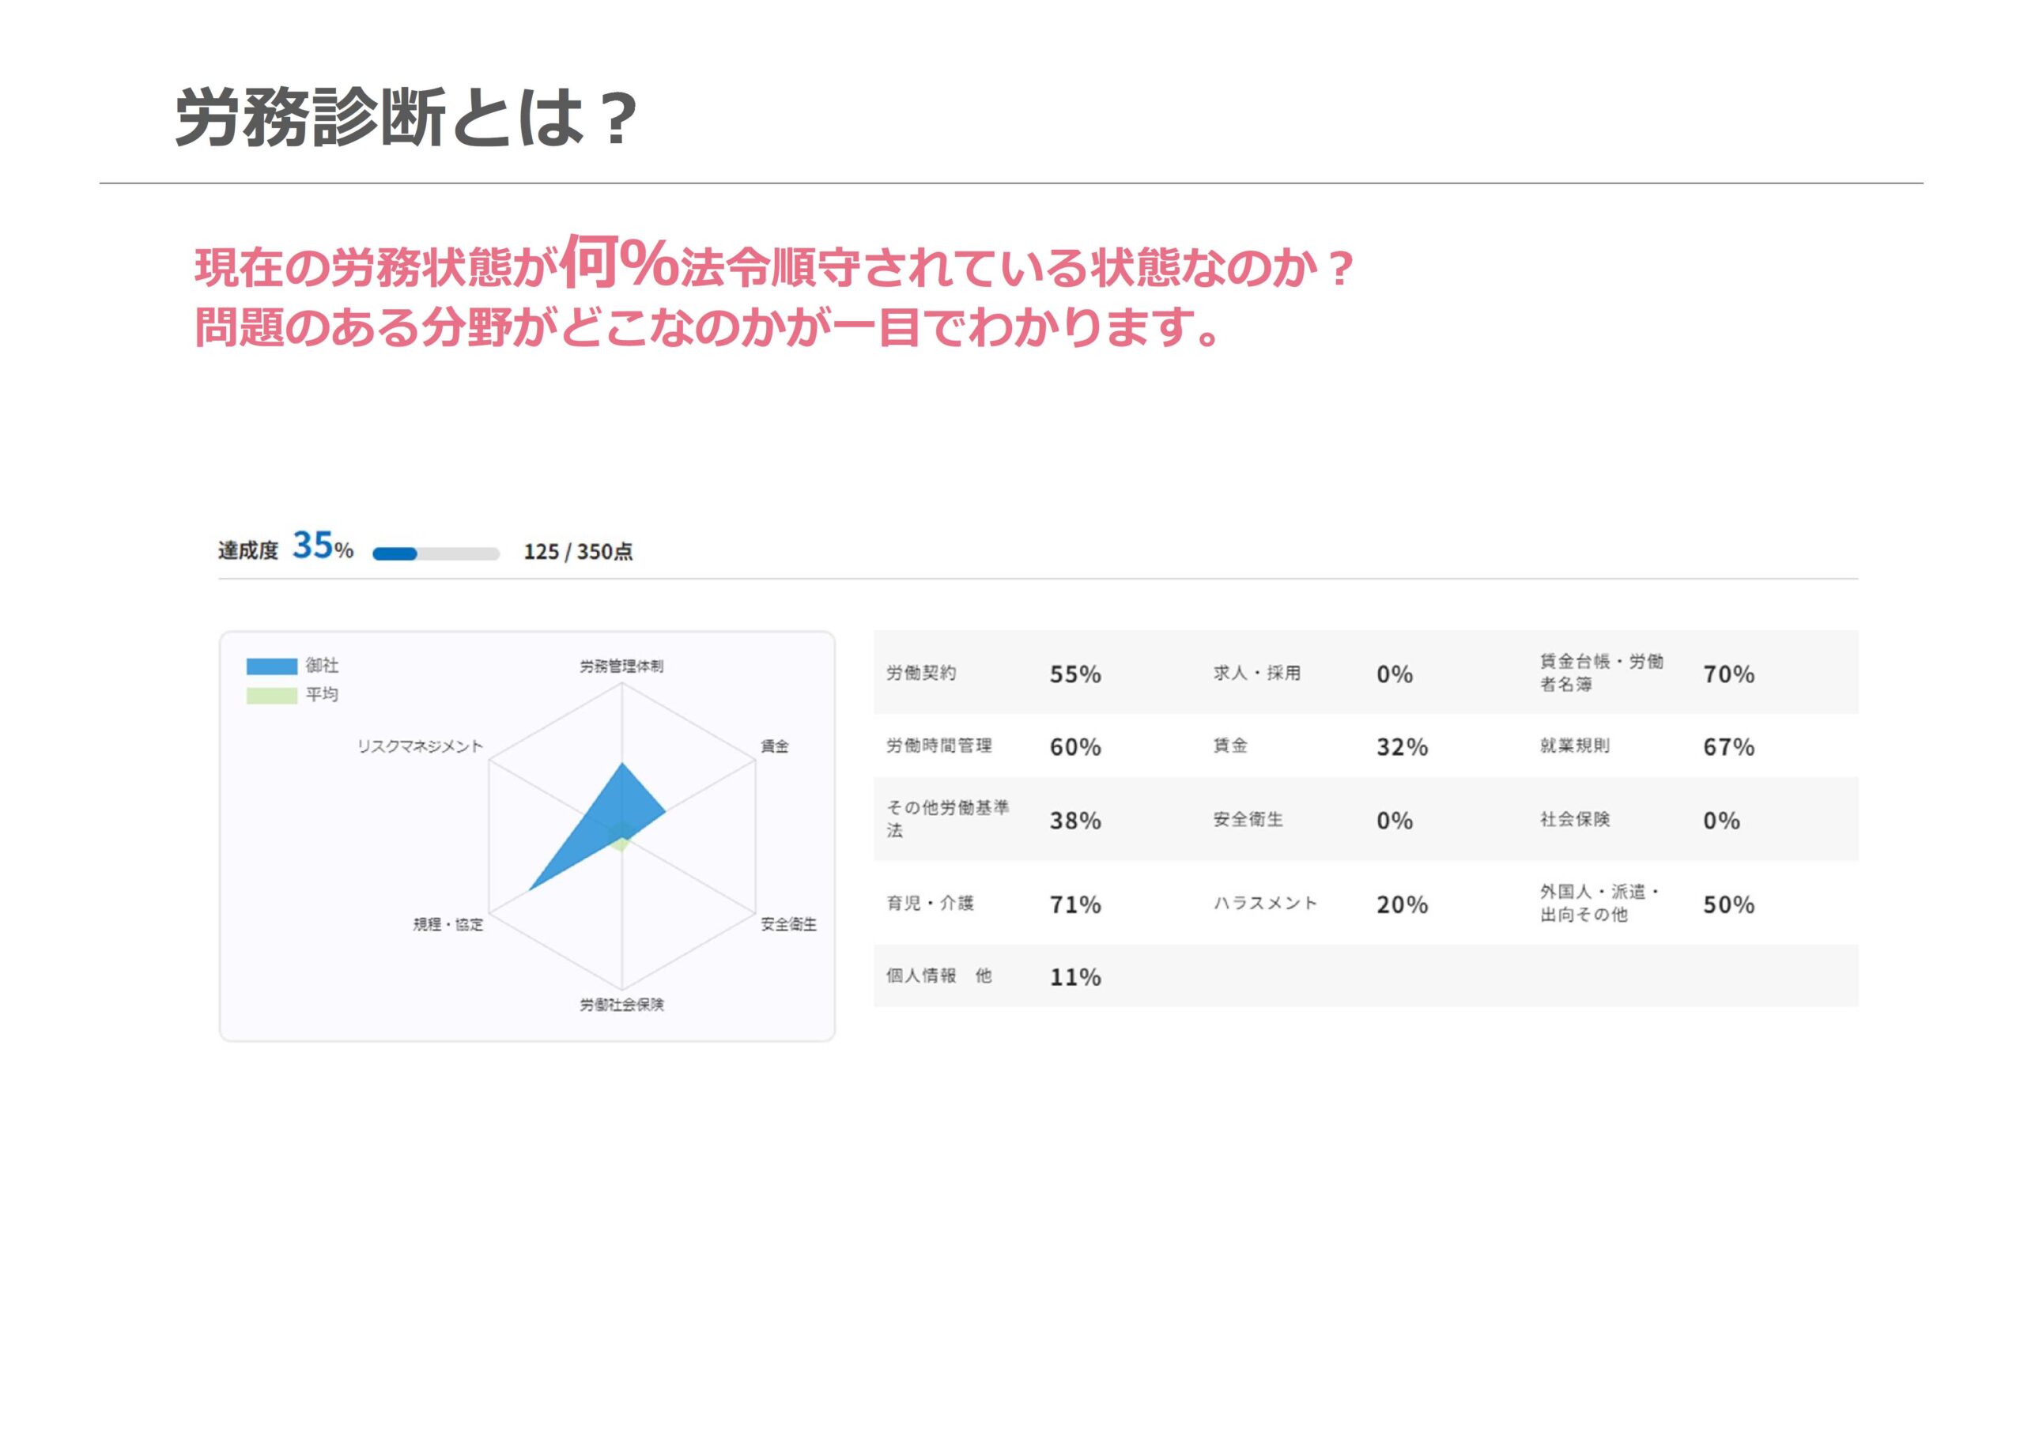Click the 賃金 label in the table
The image size is (2024, 1431).
point(1229,746)
